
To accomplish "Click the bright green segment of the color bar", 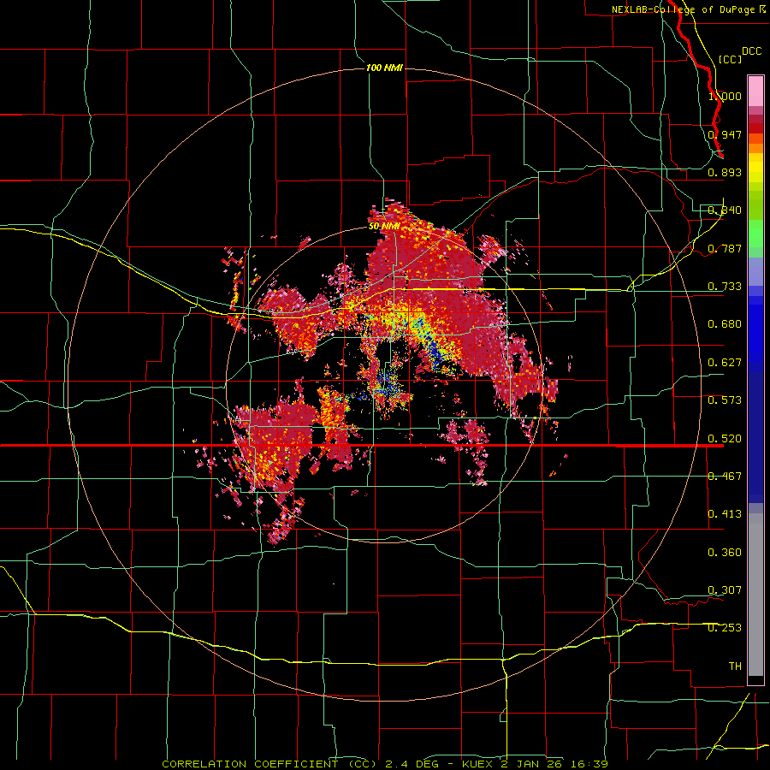I will (755, 234).
